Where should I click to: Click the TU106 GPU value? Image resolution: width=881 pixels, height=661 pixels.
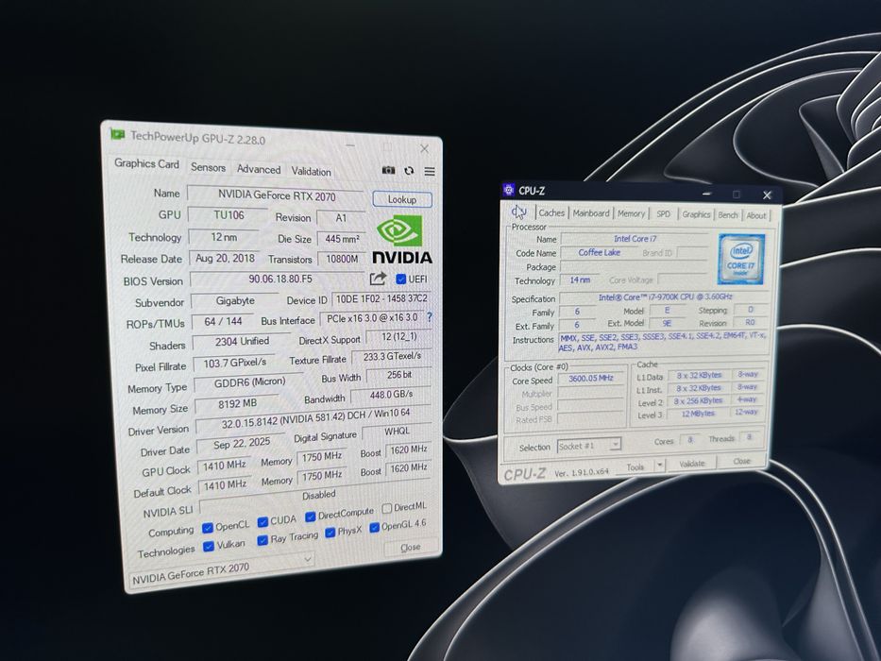(x=229, y=215)
